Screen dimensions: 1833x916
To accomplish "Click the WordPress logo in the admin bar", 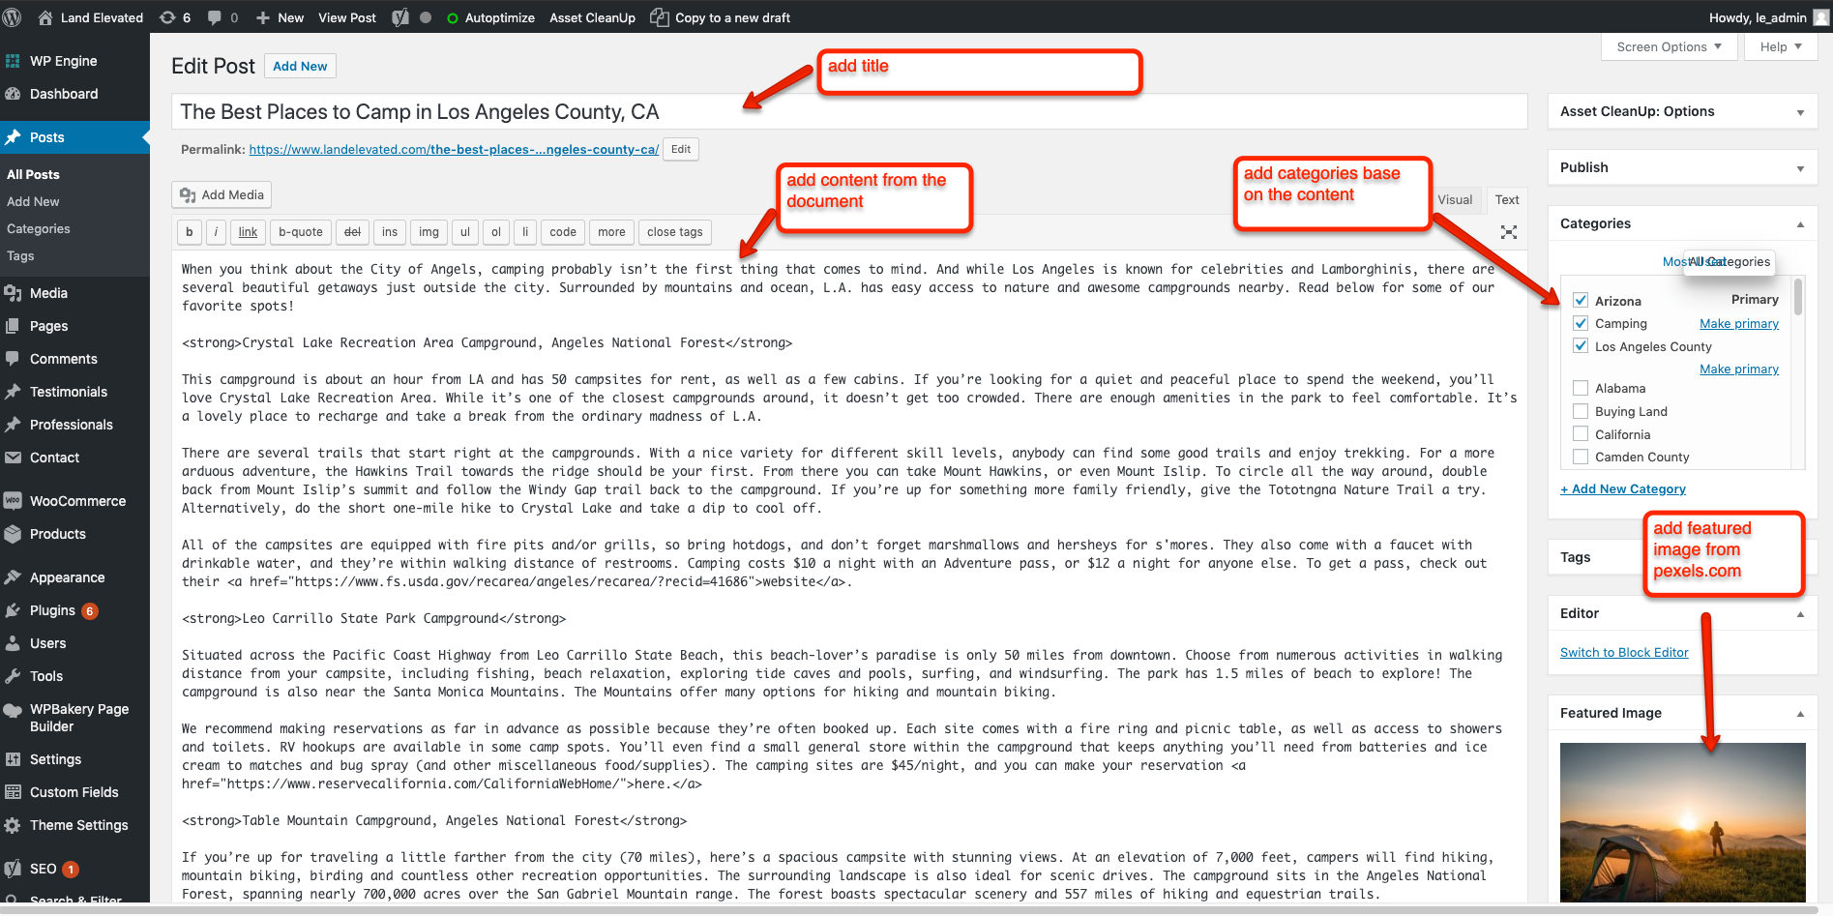I will tap(14, 16).
